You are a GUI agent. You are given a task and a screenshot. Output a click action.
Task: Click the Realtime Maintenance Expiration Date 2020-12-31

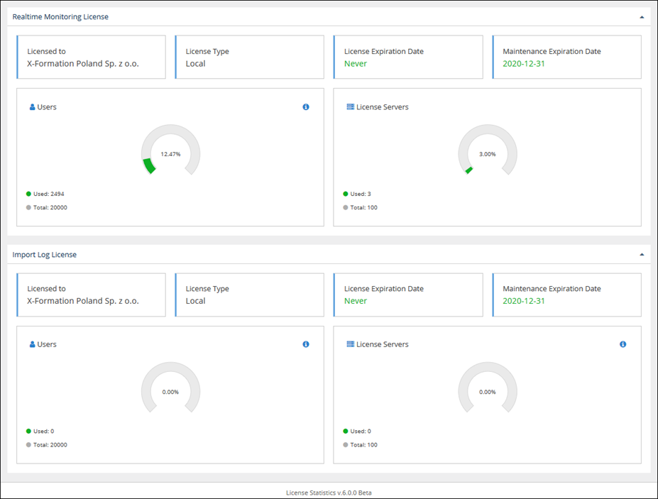tap(524, 64)
